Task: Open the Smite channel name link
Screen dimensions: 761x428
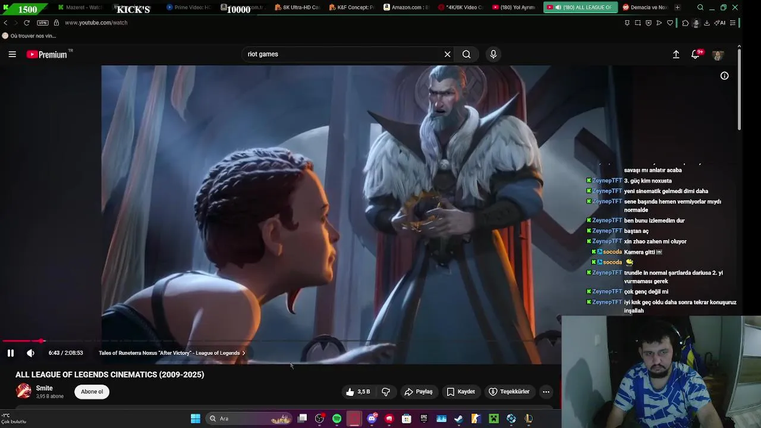Action: [x=44, y=388]
